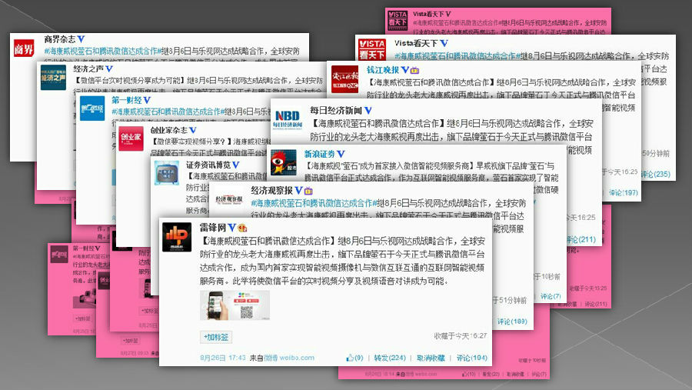This screenshot has width=692, height=390.
Task: Click the 每日经济新闻 account name
Action: point(336,110)
